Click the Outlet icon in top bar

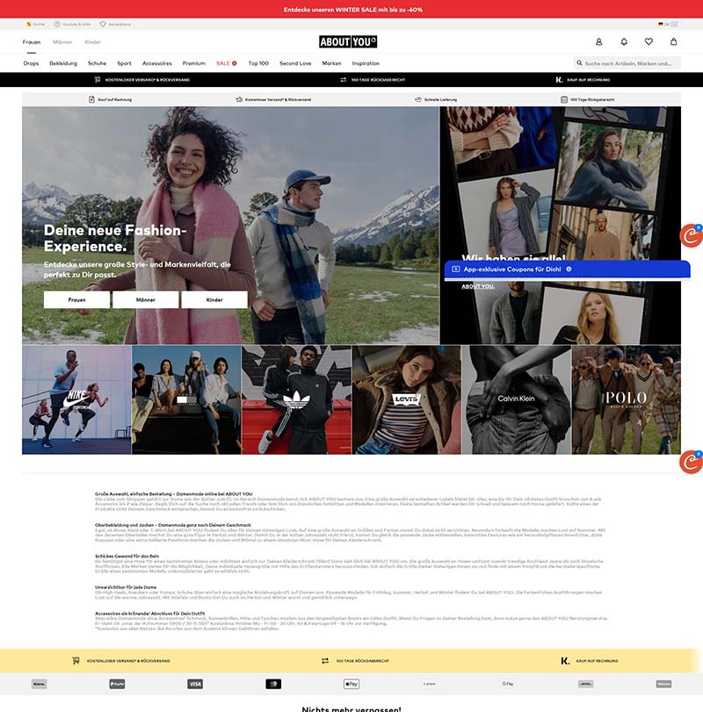click(29, 24)
